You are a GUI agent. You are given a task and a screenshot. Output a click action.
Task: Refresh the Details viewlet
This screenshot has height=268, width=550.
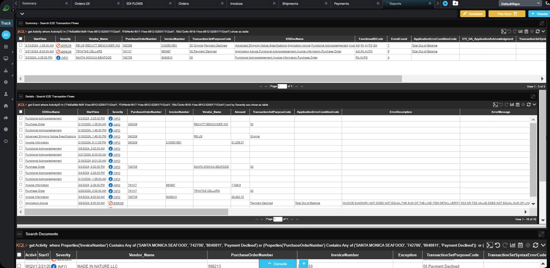529,104
